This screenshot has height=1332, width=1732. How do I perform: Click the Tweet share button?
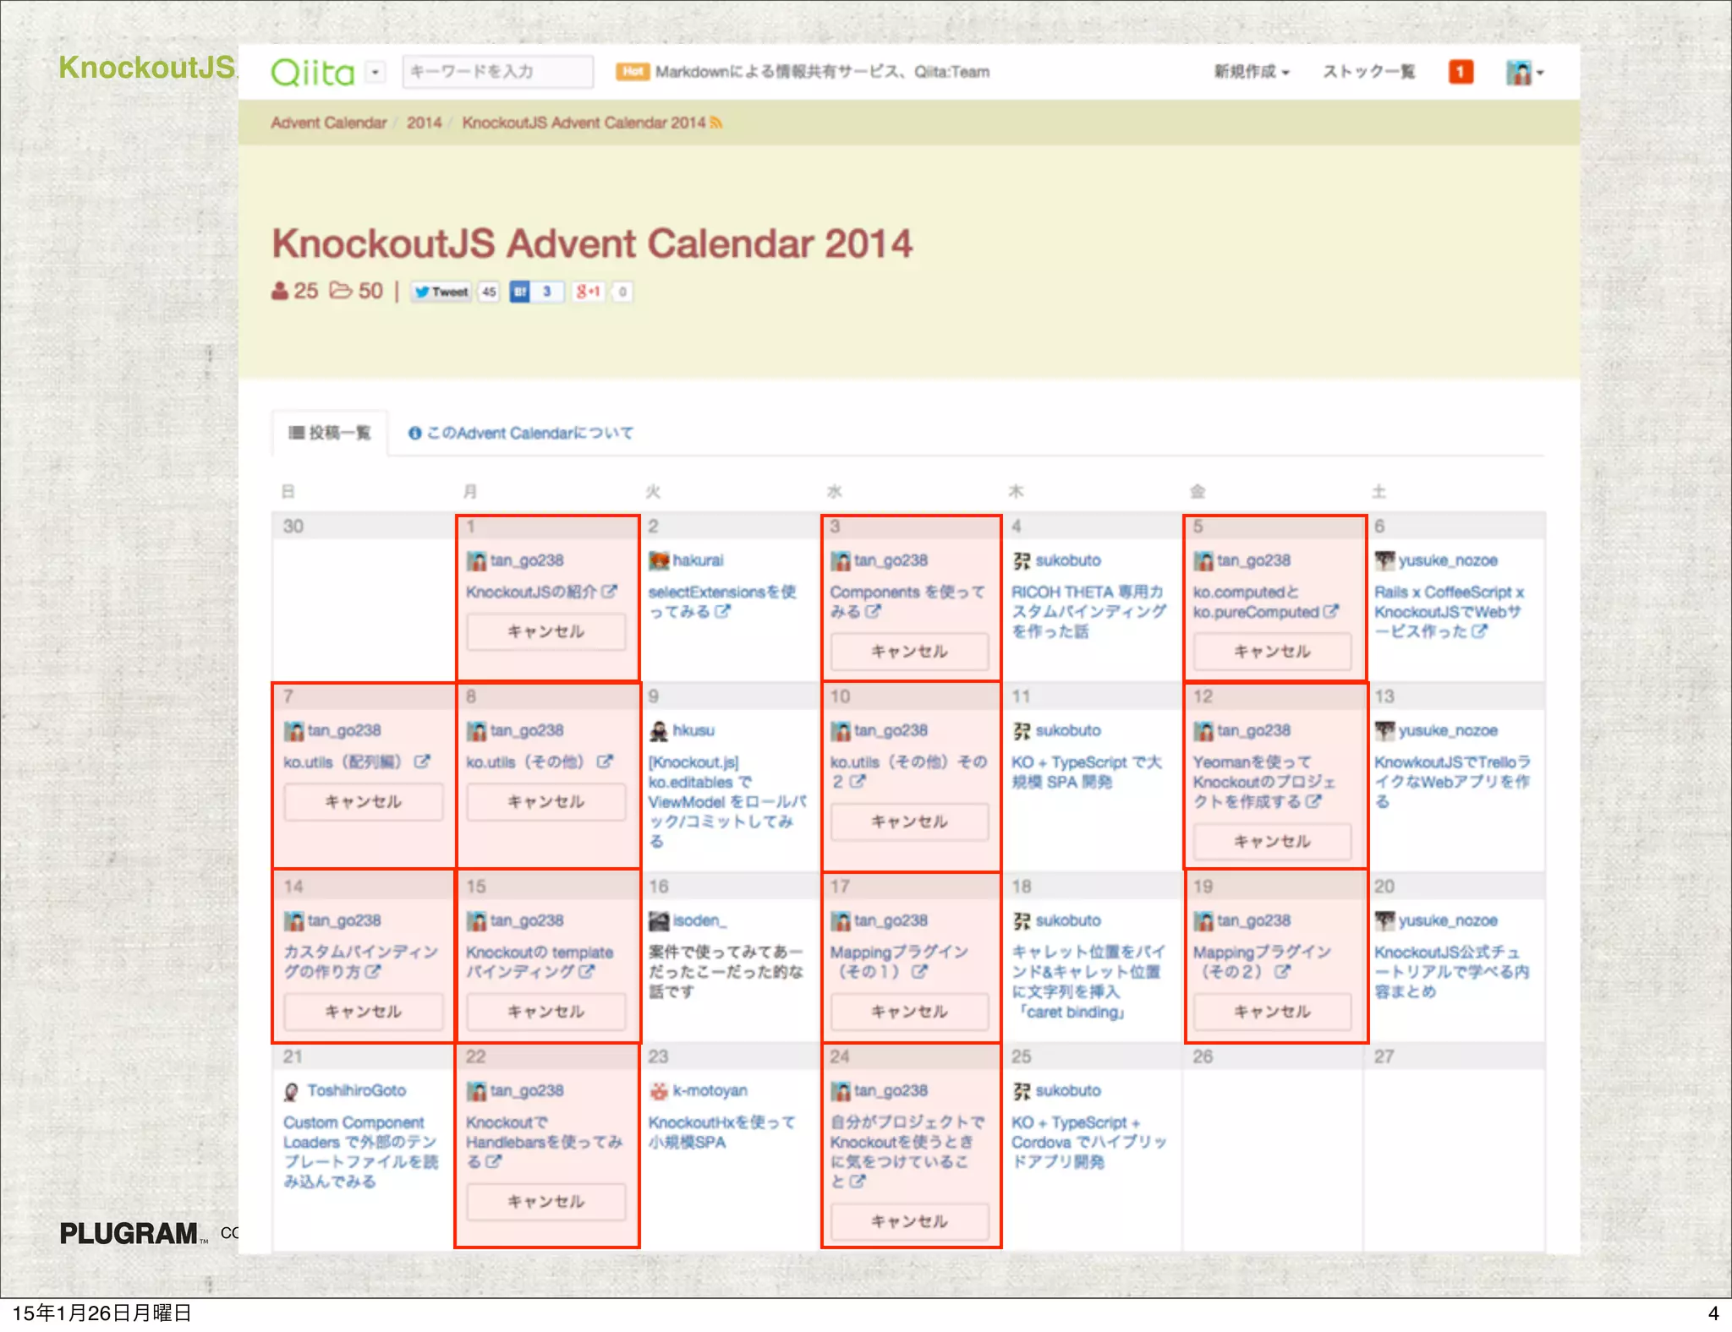pos(441,292)
